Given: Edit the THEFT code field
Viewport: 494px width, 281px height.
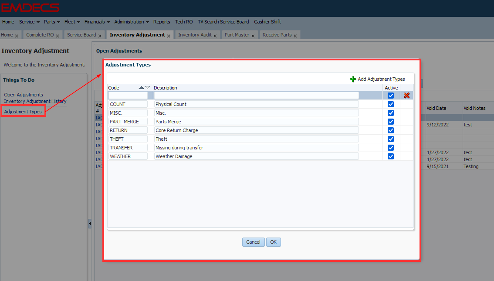Looking at the screenshot, I should pyautogui.click(x=128, y=139).
